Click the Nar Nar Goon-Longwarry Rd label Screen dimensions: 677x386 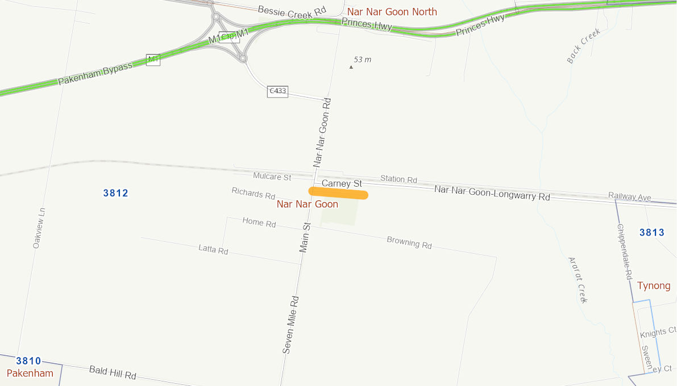492,193
